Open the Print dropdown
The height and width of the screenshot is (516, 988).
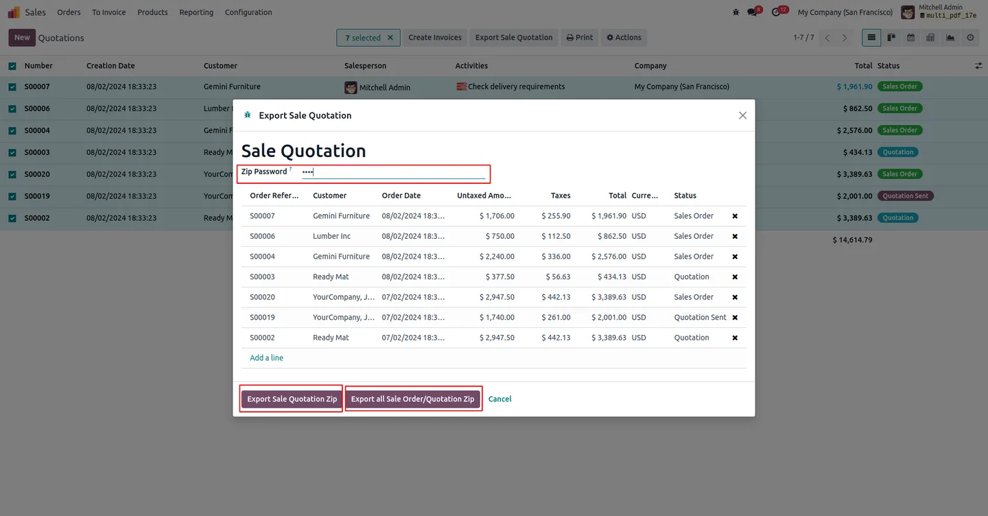(x=580, y=38)
